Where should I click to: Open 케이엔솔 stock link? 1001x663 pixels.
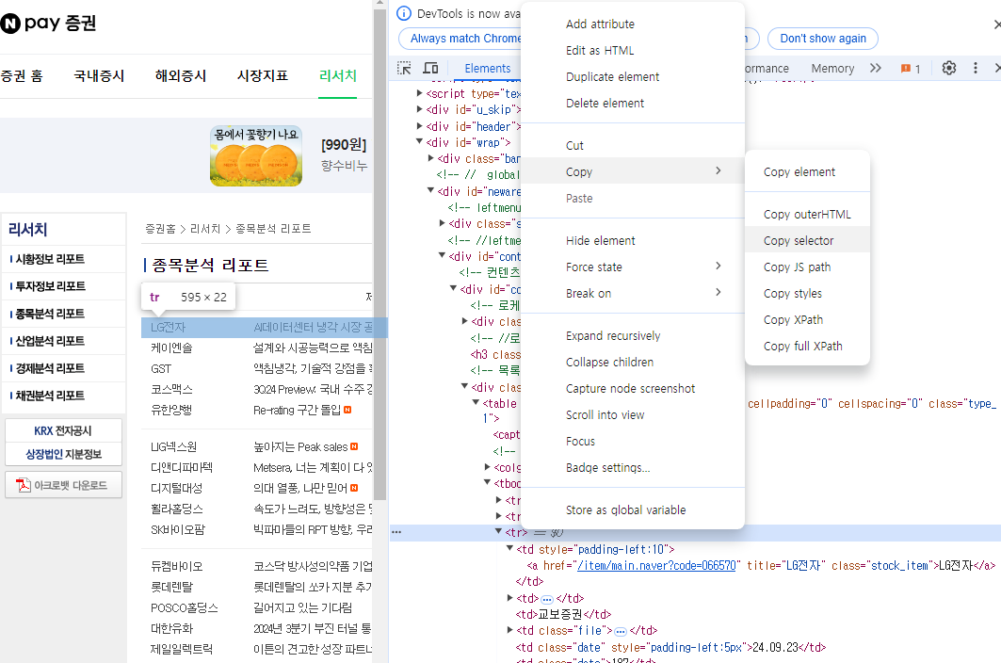tap(171, 348)
